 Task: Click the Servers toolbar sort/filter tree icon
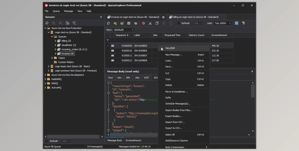(x=74, y=23)
